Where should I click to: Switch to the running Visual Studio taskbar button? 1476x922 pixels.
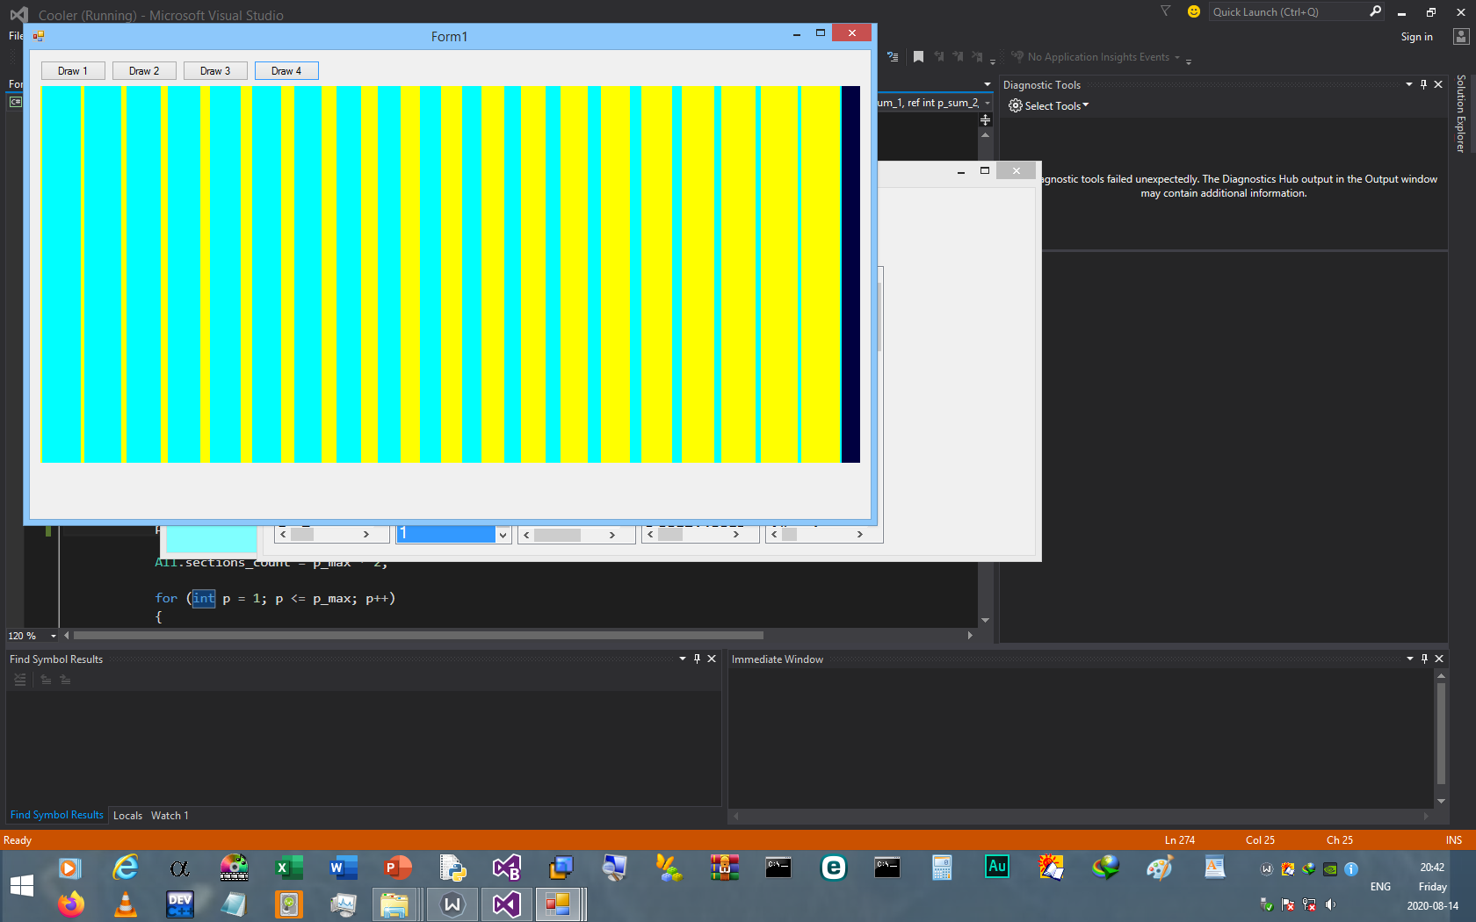tap(507, 904)
